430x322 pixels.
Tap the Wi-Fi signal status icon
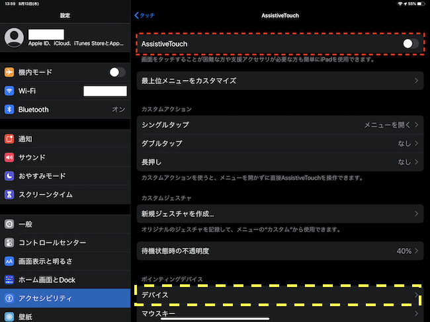coord(400,4)
